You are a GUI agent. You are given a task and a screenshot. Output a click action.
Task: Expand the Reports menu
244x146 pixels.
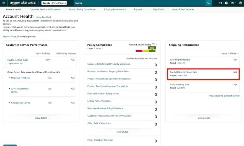click(139, 9)
